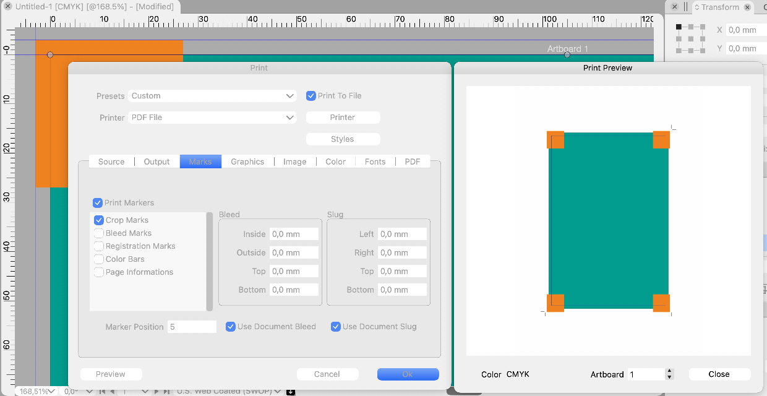
Task: Uncheck the Crop Marks option
Action: tap(98, 220)
